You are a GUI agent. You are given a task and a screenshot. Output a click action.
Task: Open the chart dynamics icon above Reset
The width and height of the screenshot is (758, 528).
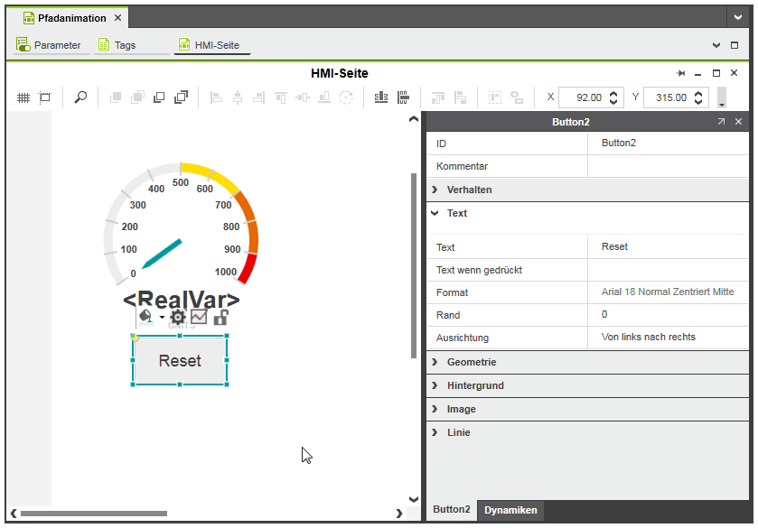199,317
